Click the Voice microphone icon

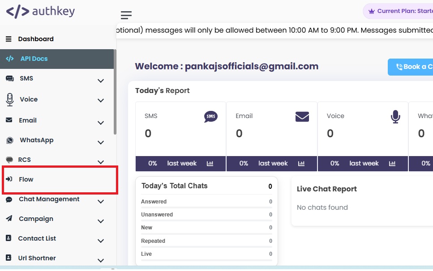pyautogui.click(x=395, y=117)
